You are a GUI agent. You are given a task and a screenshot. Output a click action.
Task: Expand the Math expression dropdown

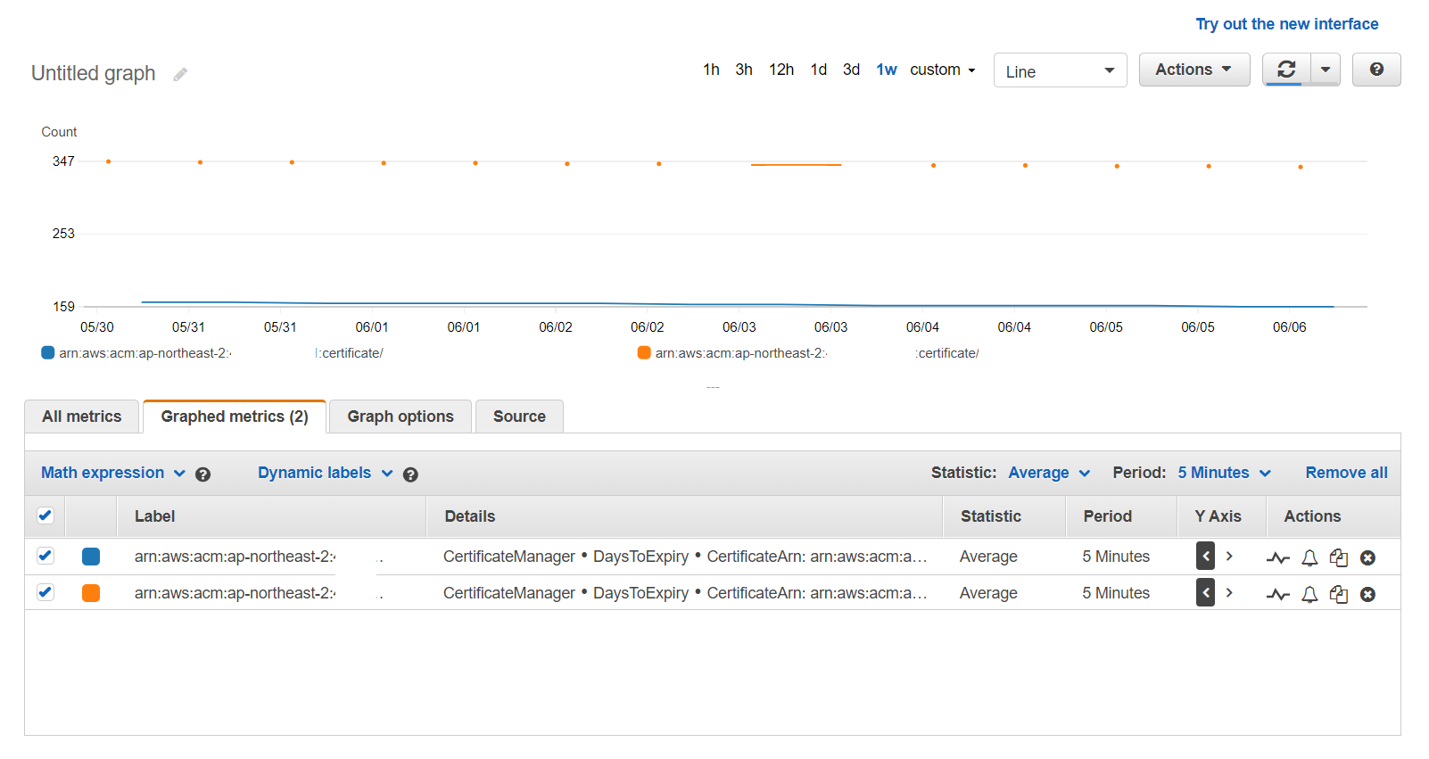[113, 473]
